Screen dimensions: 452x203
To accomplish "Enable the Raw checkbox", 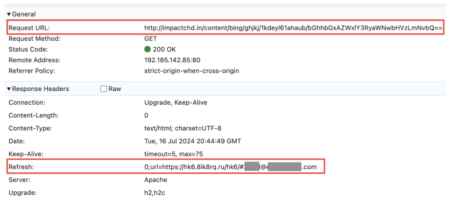I will coord(103,89).
